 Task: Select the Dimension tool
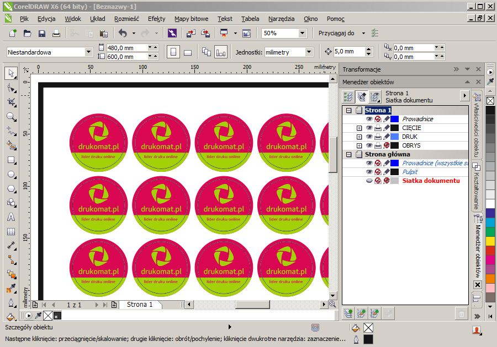(11, 246)
